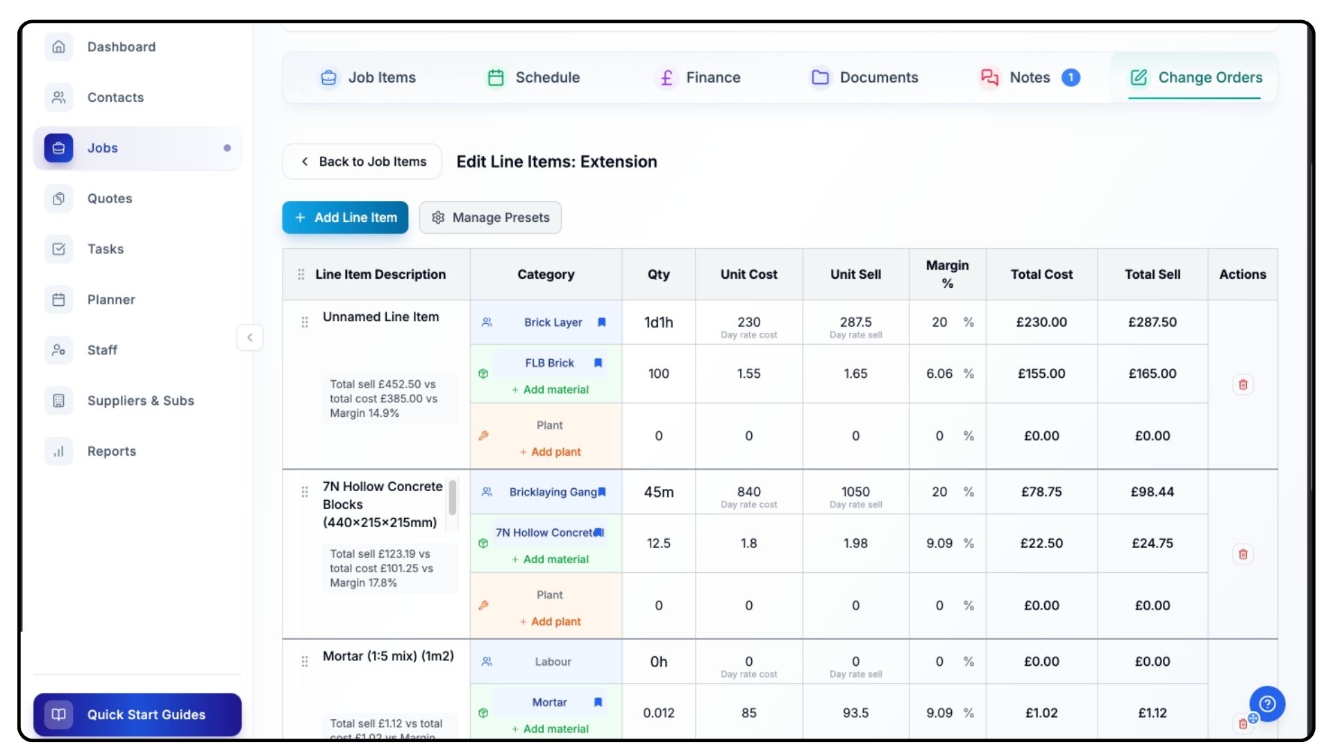Collapse the sidebar with chevron arrow
The image size is (1333, 749).
[x=250, y=338]
